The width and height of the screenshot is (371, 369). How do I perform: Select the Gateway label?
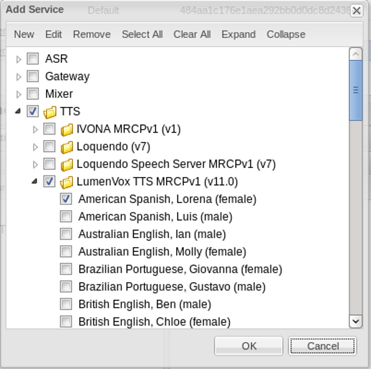pyautogui.click(x=67, y=77)
